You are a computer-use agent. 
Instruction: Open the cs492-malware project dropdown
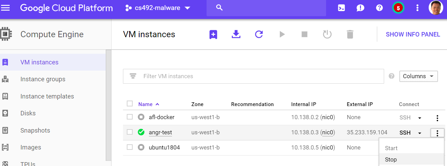coord(158,8)
